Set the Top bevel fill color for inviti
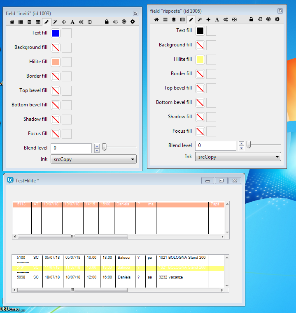Screen dimensions: 296x313 click(x=56, y=91)
